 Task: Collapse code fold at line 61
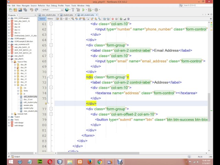tap(51, 24)
